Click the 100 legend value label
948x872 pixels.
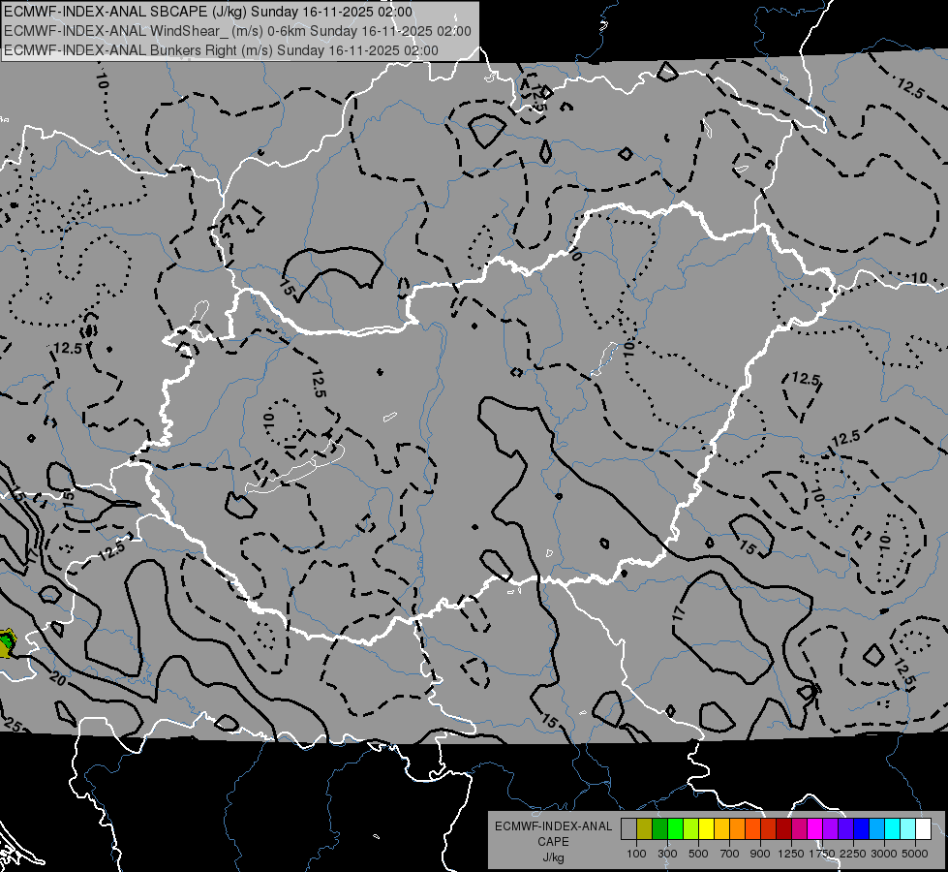click(x=636, y=854)
